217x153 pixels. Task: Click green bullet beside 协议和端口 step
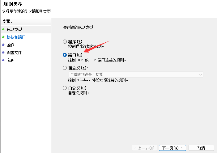[3, 37]
